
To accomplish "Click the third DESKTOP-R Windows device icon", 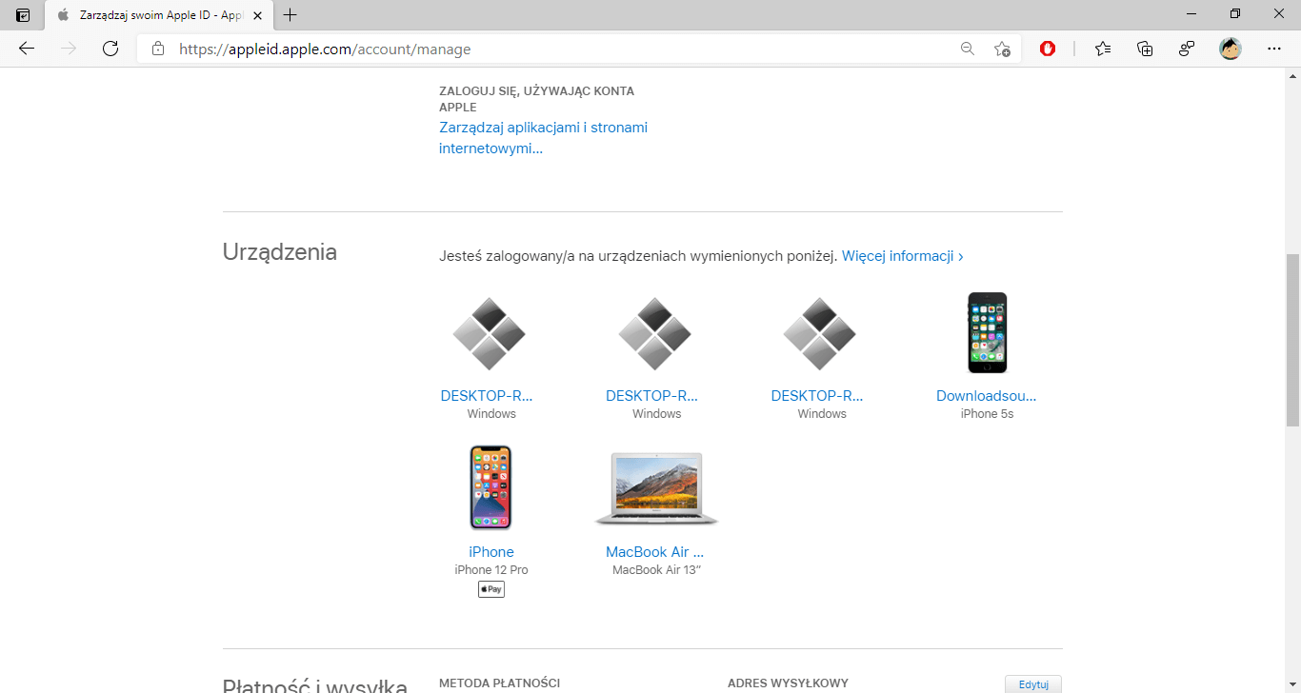I will click(819, 333).
